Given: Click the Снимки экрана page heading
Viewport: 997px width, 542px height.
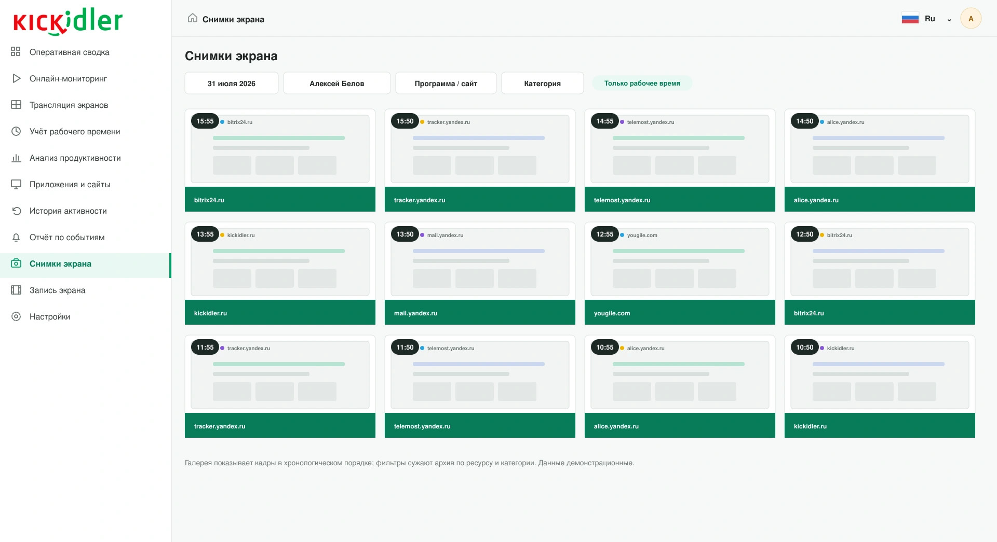Looking at the screenshot, I should (x=231, y=56).
